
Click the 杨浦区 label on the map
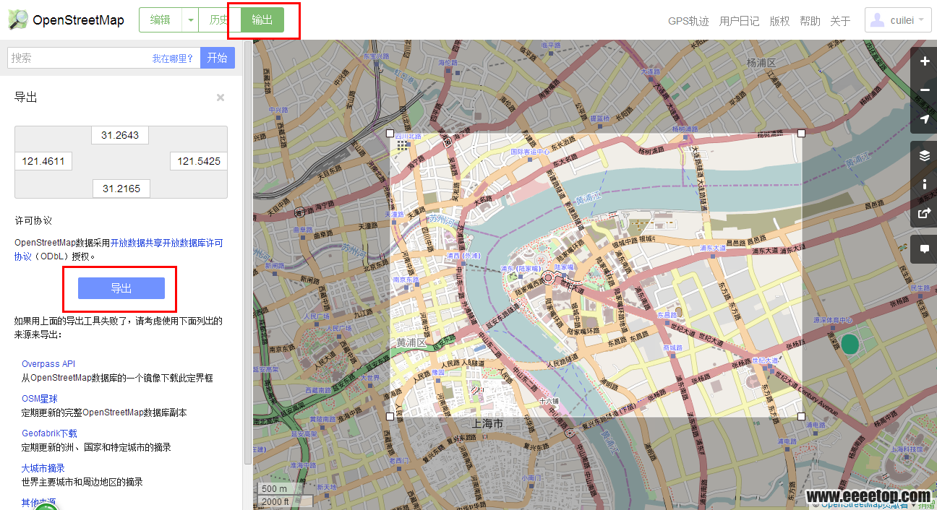click(x=761, y=63)
